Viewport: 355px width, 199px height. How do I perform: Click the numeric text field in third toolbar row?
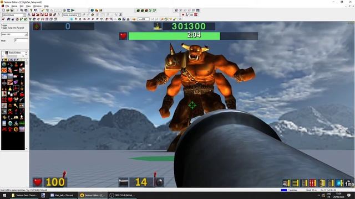143,19
